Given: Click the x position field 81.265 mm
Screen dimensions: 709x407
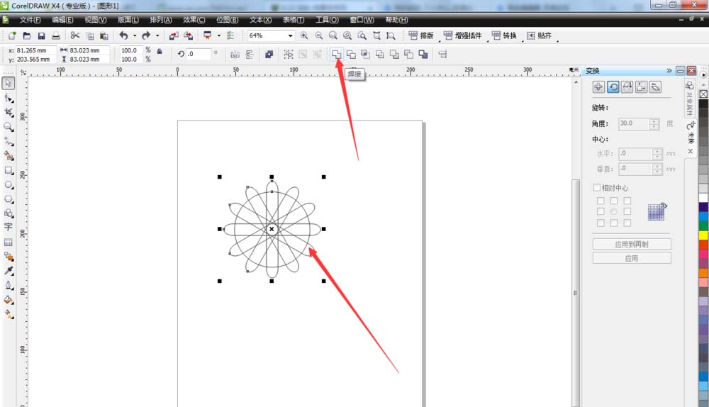Looking at the screenshot, I should [x=35, y=50].
